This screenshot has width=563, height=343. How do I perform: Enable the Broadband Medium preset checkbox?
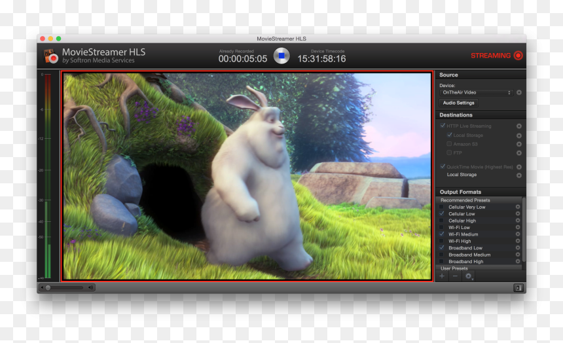(x=442, y=255)
